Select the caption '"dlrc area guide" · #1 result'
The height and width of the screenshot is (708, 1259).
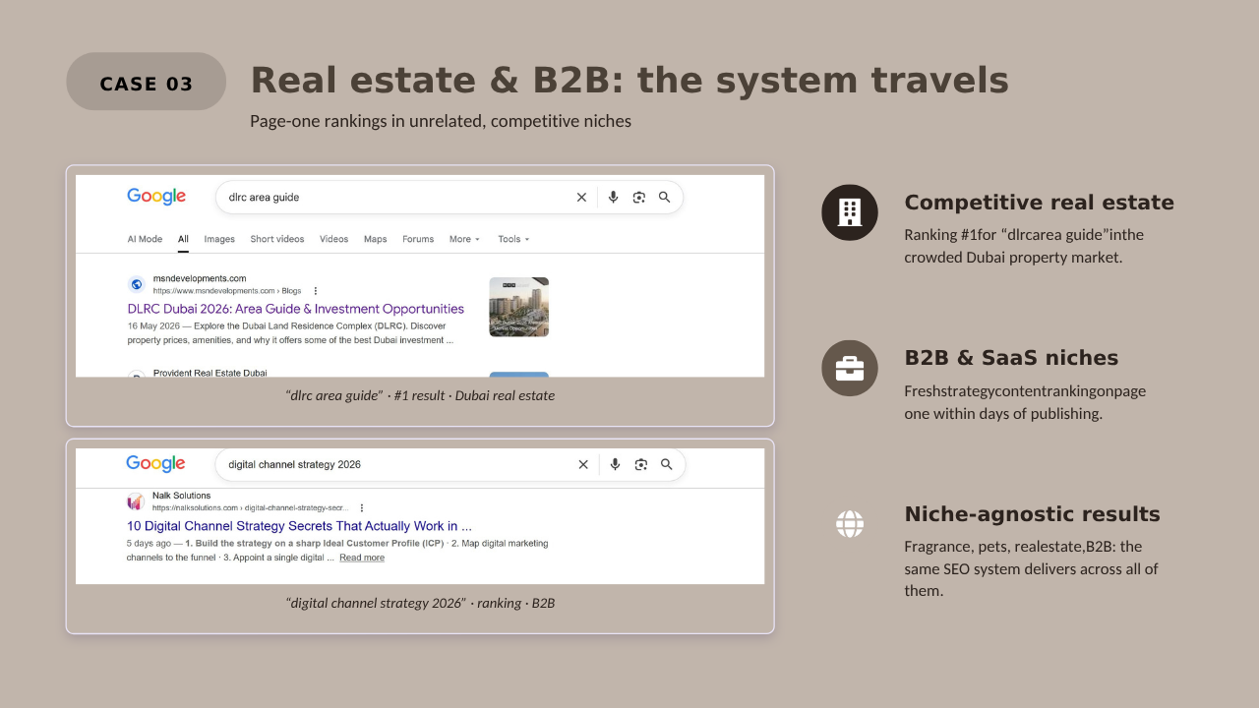coord(420,395)
